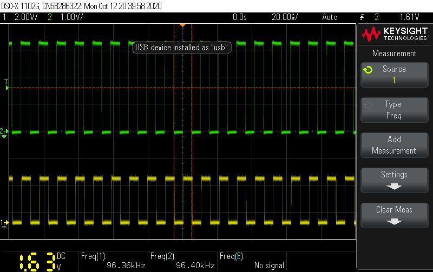Viewport: 433px width, 272px height.
Task: Click the channel 1 ground marker
Action: tap(4, 224)
